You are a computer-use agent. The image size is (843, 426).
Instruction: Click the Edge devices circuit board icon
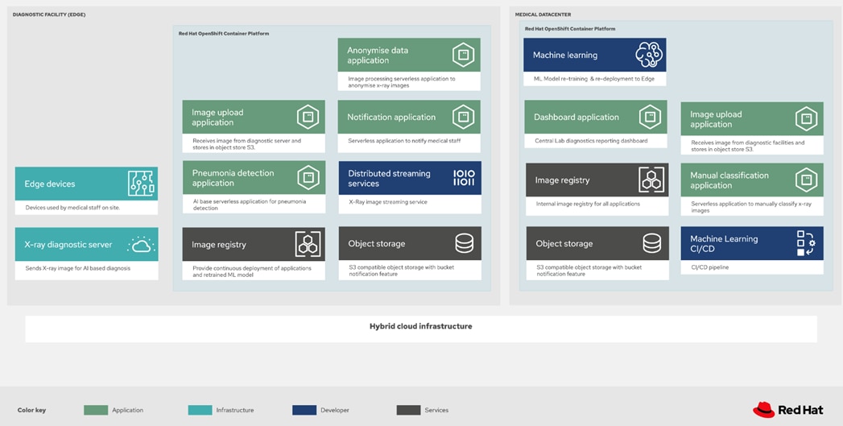(x=142, y=184)
